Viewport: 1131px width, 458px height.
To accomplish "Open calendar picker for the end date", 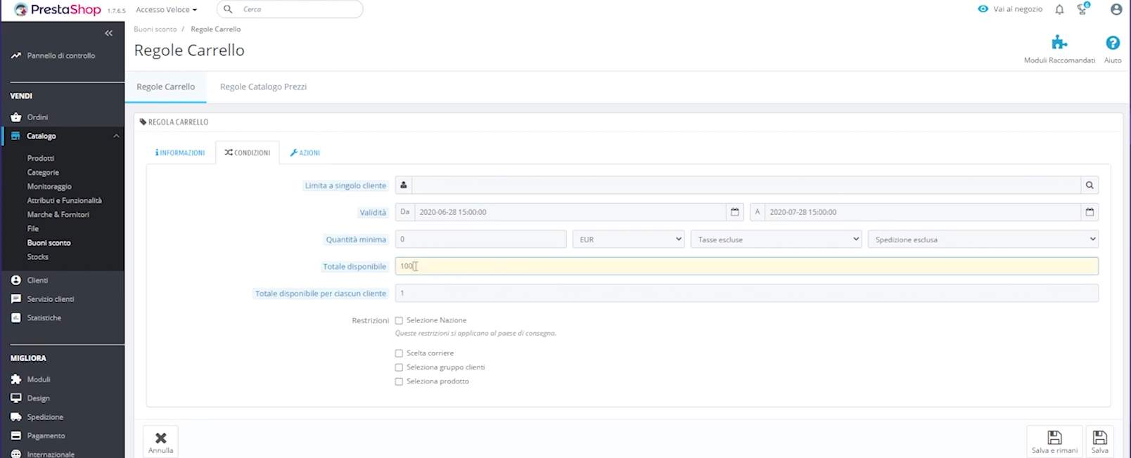I will (1090, 212).
